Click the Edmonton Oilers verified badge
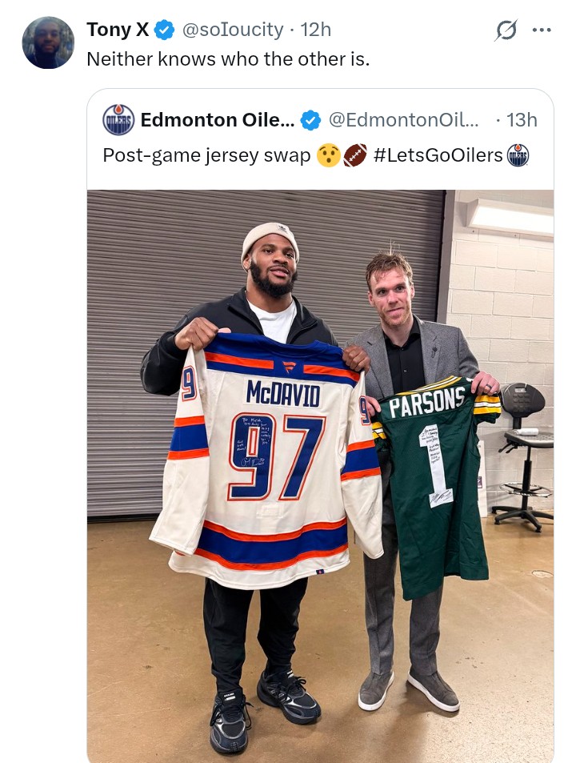The height and width of the screenshot is (763, 576). point(310,120)
